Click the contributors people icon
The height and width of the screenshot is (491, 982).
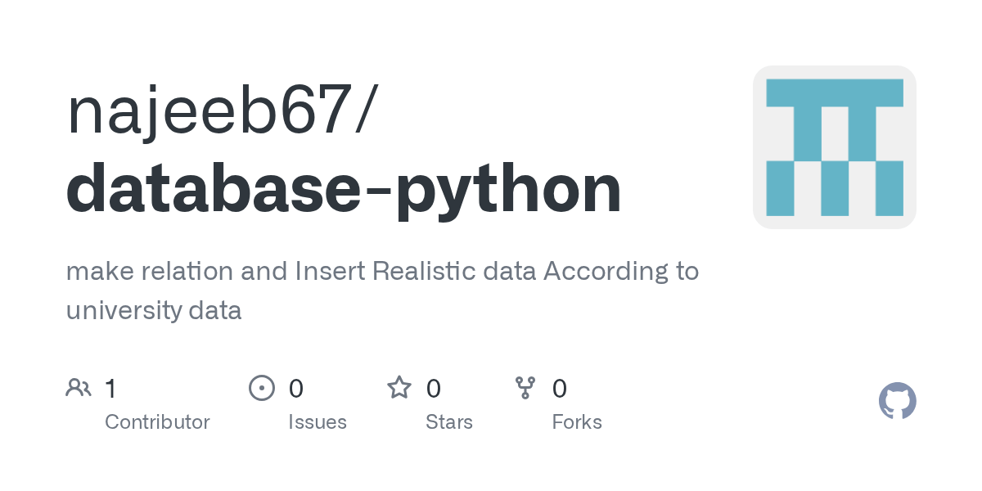[x=79, y=388]
